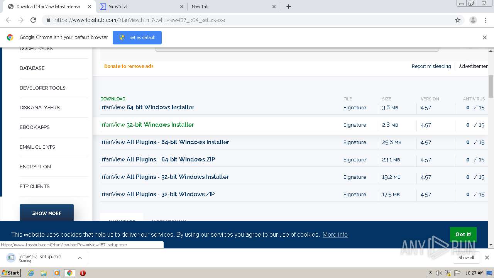494x278 pixels.
Task: Open the EMAIL CLIENTS category
Action: pyautogui.click(x=37, y=147)
